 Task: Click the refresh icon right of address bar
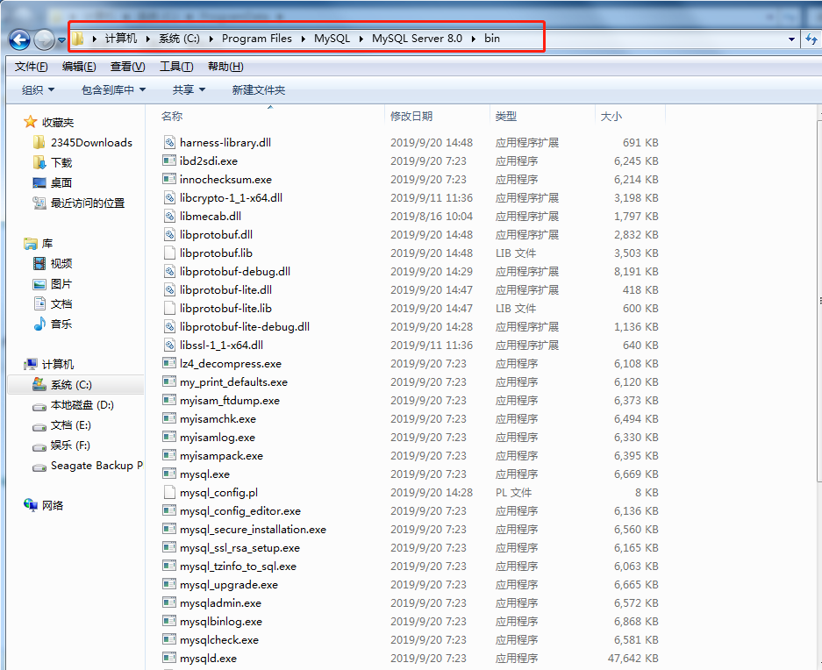tap(811, 39)
